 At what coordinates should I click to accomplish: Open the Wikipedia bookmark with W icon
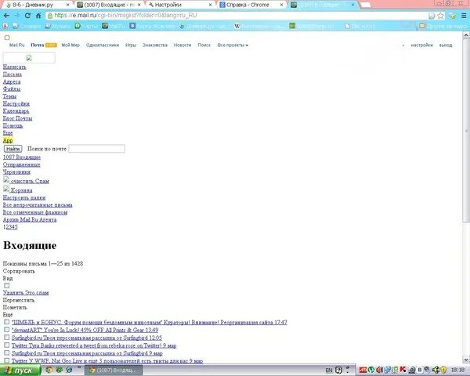pyautogui.click(x=258, y=27)
